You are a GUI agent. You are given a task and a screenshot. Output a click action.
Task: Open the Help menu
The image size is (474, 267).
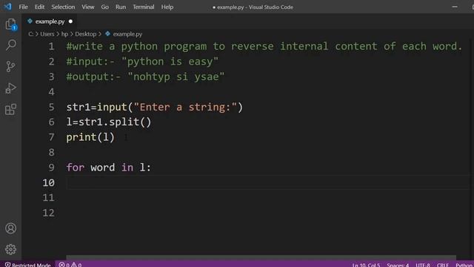coord(167,7)
